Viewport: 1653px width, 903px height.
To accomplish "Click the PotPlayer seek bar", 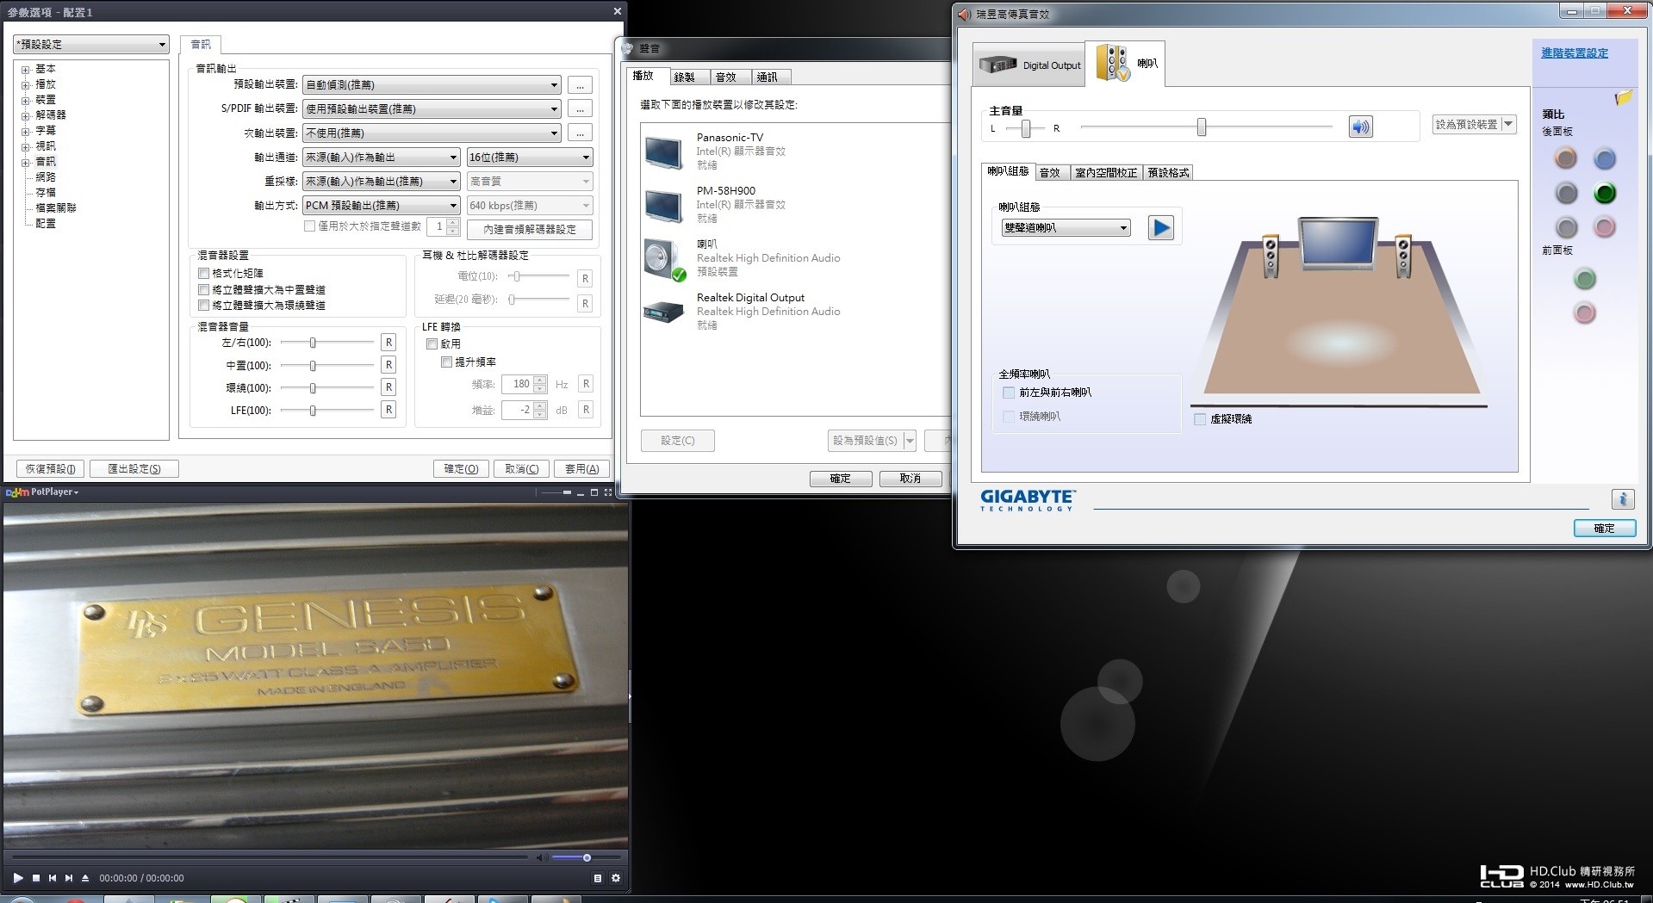I will tap(269, 857).
